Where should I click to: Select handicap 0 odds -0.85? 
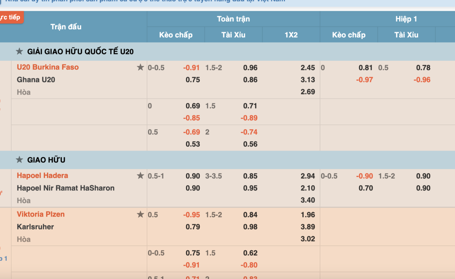point(191,118)
